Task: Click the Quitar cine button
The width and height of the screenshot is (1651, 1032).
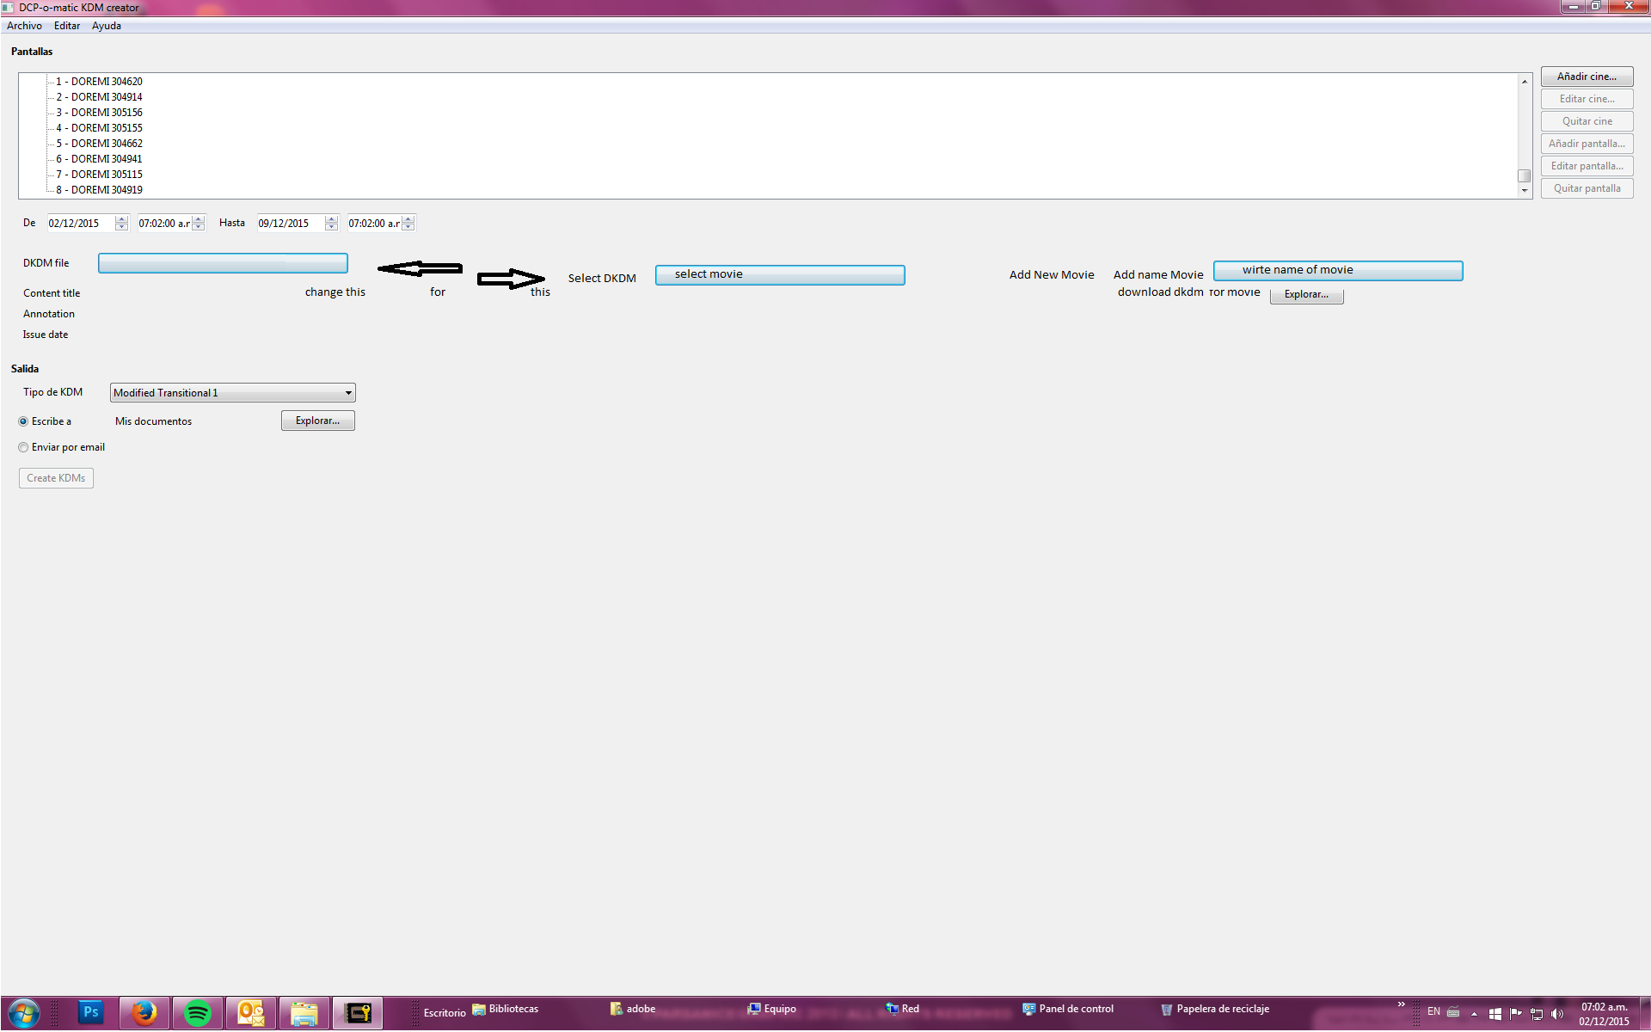Action: 1587,122
